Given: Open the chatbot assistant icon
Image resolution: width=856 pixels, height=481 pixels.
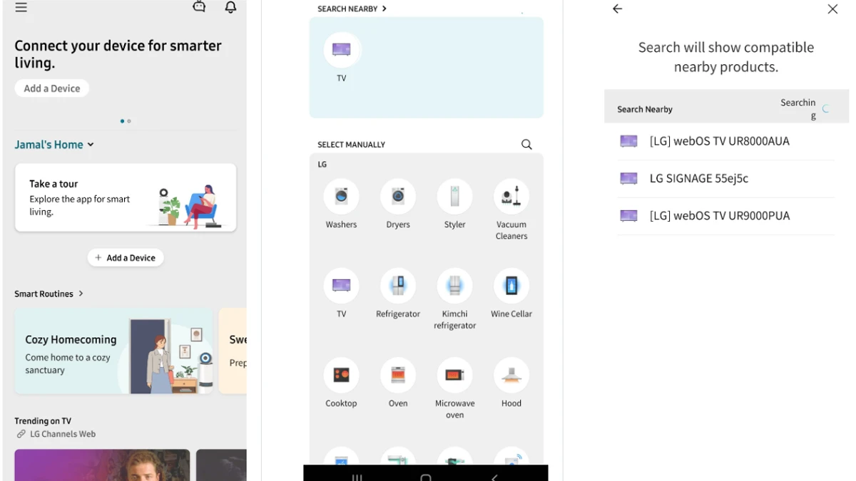Looking at the screenshot, I should (199, 7).
